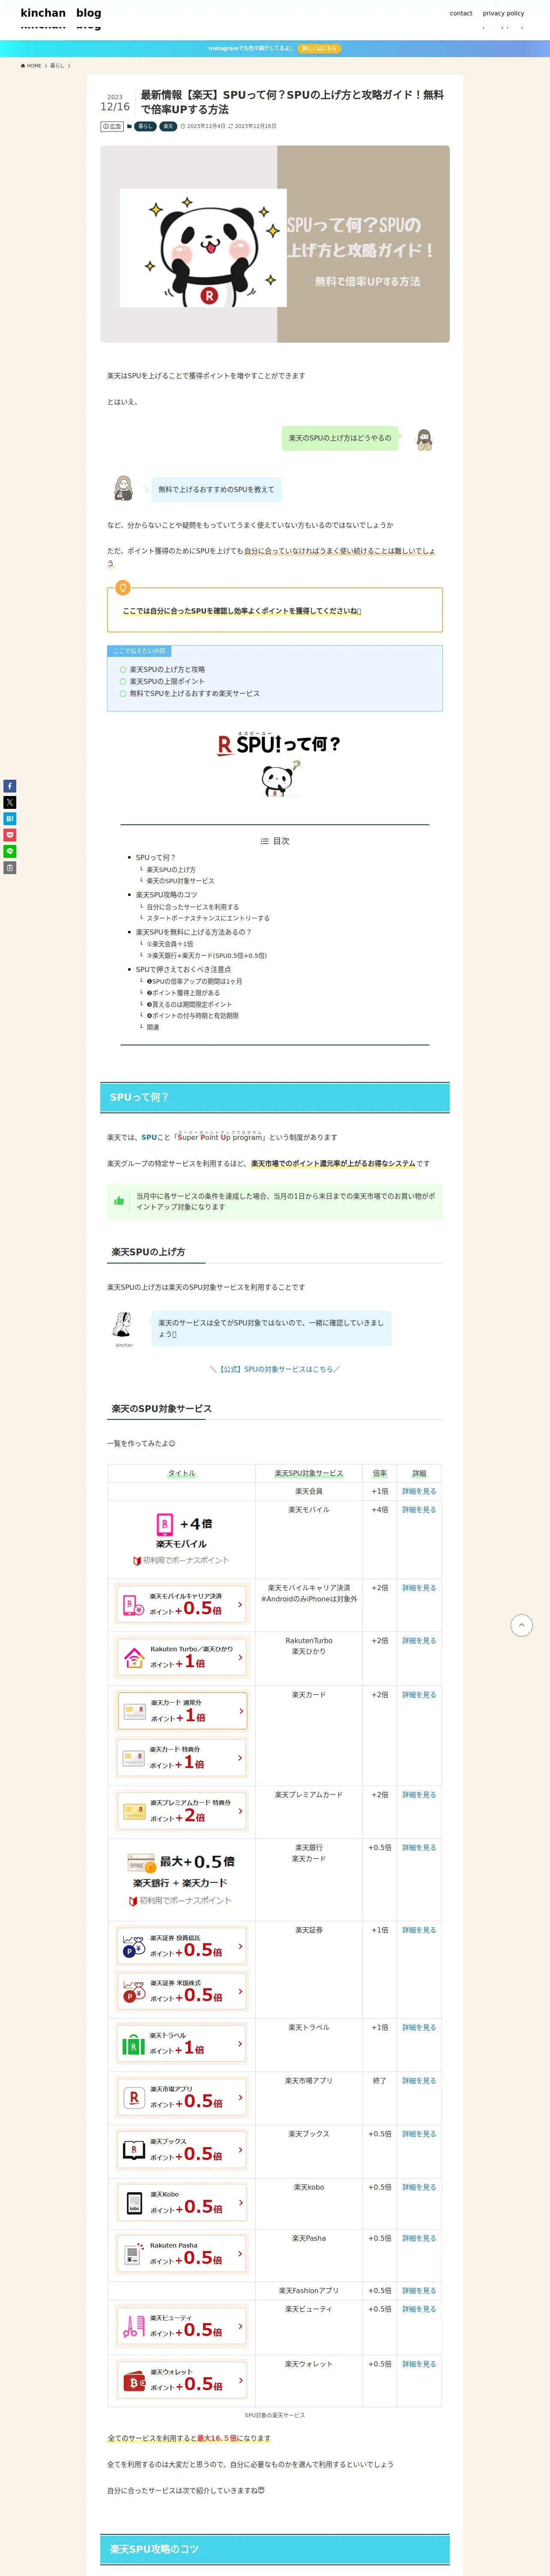This screenshot has height=2576, width=550.
Task: Click the kinchan blog site title
Action: pyautogui.click(x=61, y=13)
